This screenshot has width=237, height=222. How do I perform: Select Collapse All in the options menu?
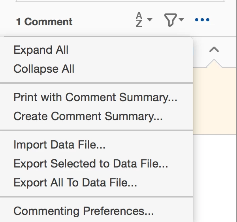click(x=44, y=69)
